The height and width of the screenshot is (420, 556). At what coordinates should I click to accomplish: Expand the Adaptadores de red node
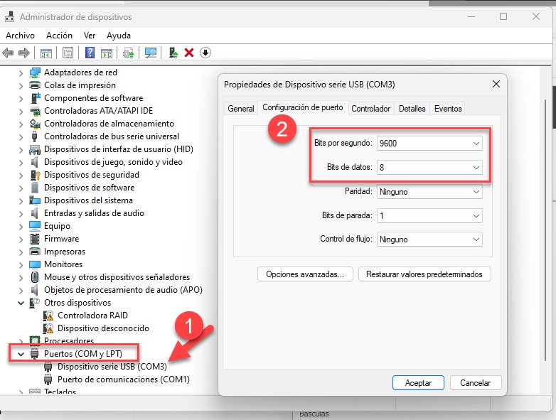coord(21,73)
